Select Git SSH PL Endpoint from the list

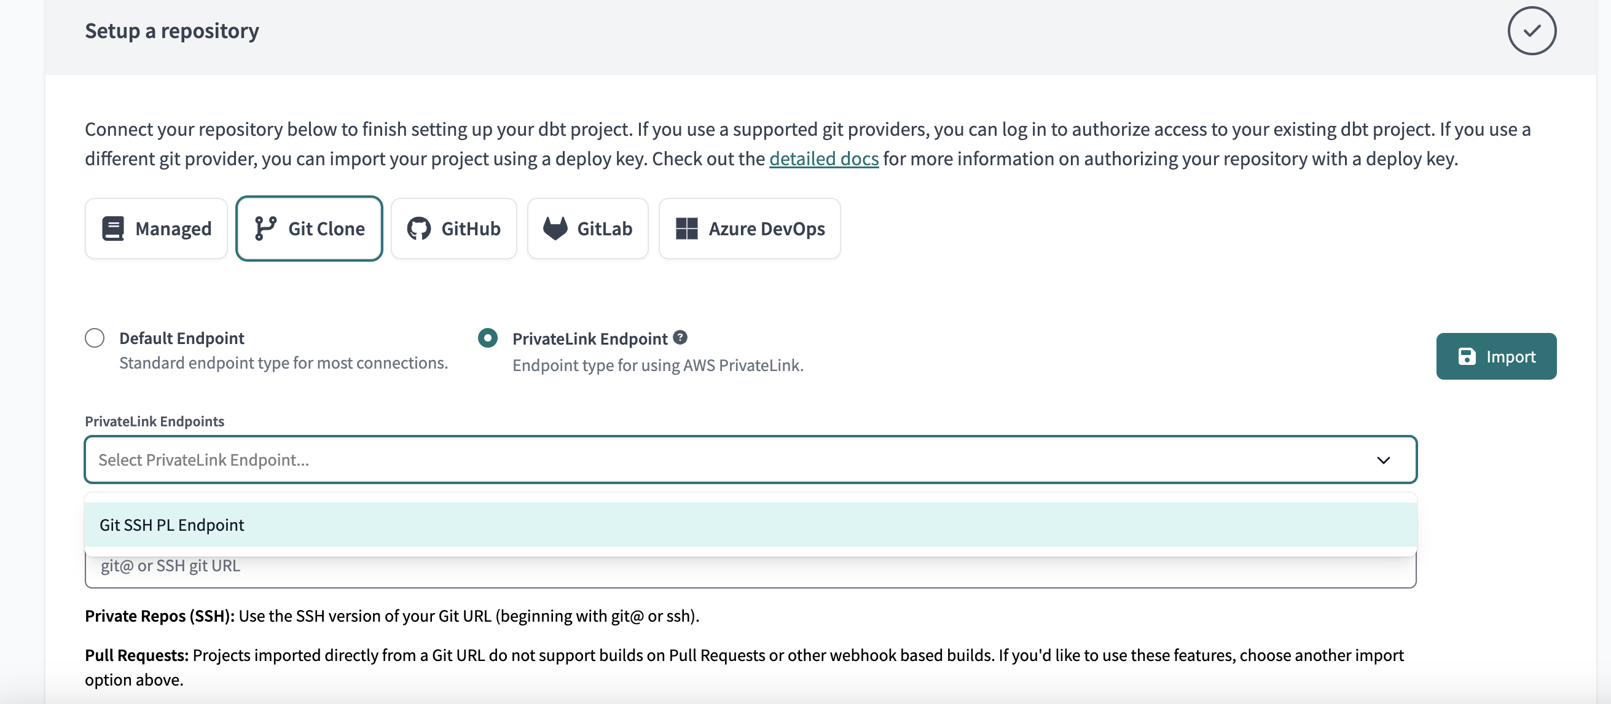click(172, 525)
